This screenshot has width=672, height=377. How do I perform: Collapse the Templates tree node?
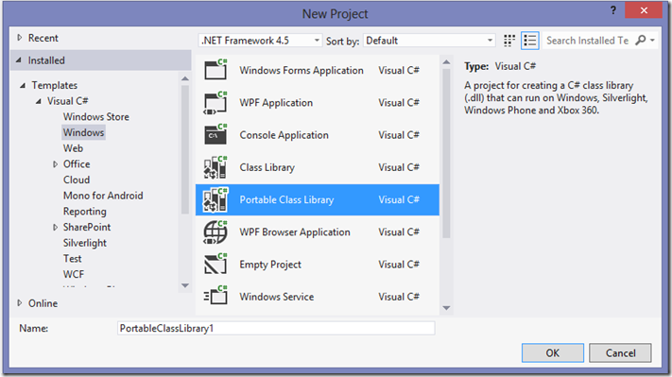click(23, 85)
